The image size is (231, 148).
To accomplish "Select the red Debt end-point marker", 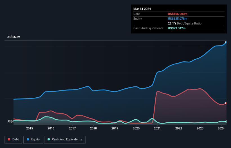I will (226, 103).
